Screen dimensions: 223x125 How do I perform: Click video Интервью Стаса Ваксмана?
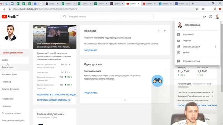tap(194, 97)
